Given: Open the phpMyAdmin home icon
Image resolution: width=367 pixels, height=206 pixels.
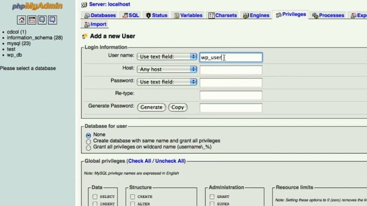Looking at the screenshot, I should [21, 20].
